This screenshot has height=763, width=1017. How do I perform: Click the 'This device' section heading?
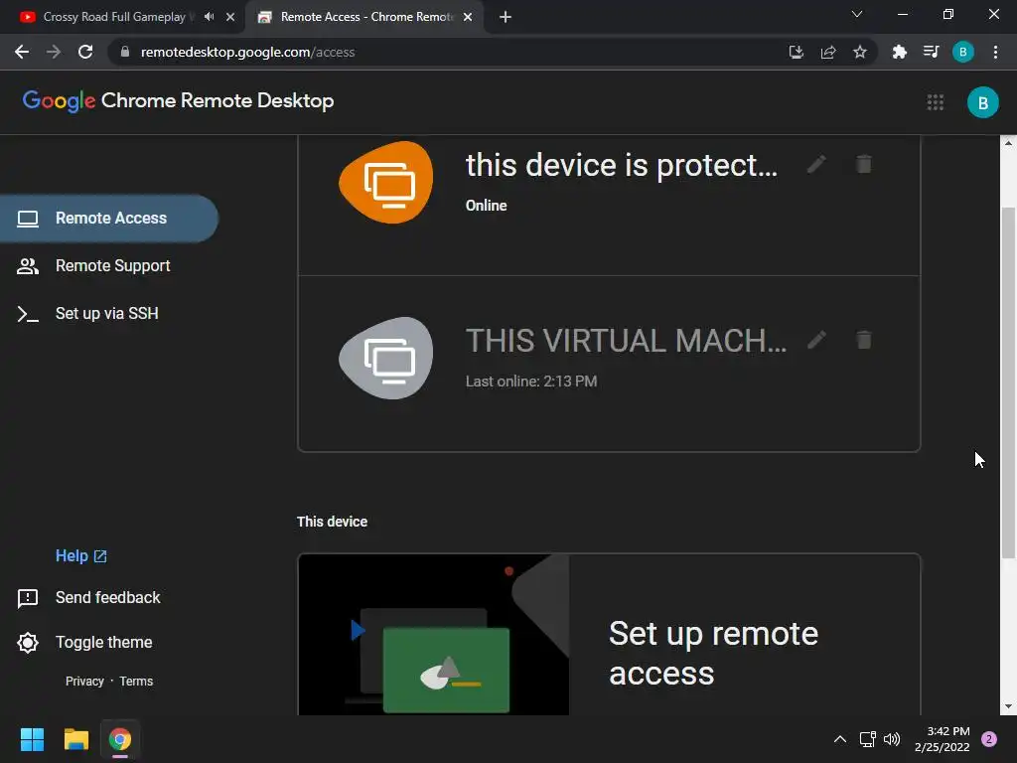[332, 522]
